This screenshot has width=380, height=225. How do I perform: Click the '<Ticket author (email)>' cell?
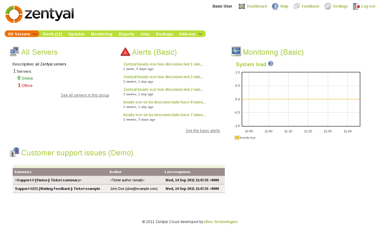(x=127, y=180)
